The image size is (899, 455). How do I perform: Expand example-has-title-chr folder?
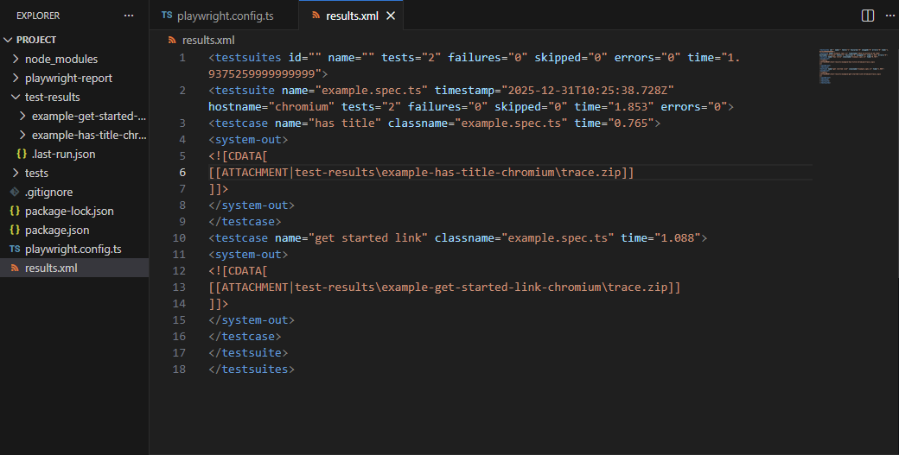click(x=22, y=135)
